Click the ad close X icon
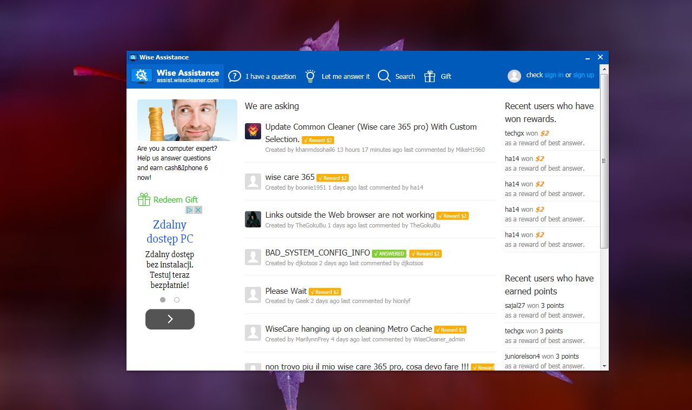 [198, 210]
